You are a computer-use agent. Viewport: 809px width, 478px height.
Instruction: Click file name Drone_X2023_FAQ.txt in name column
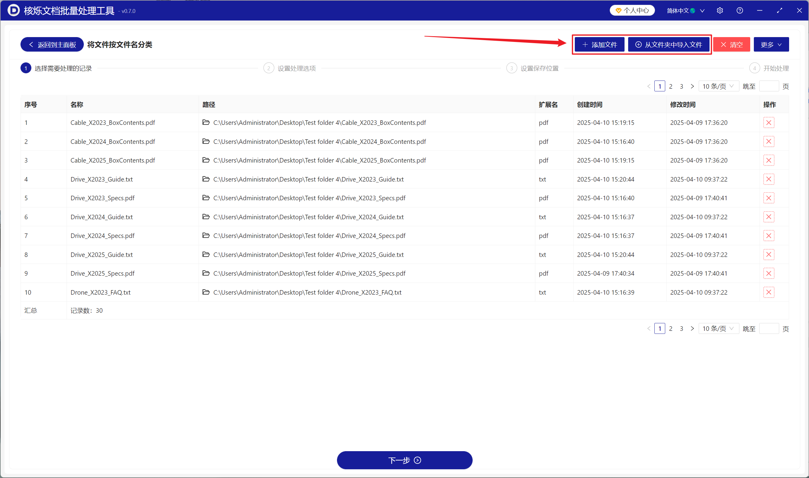(100, 292)
